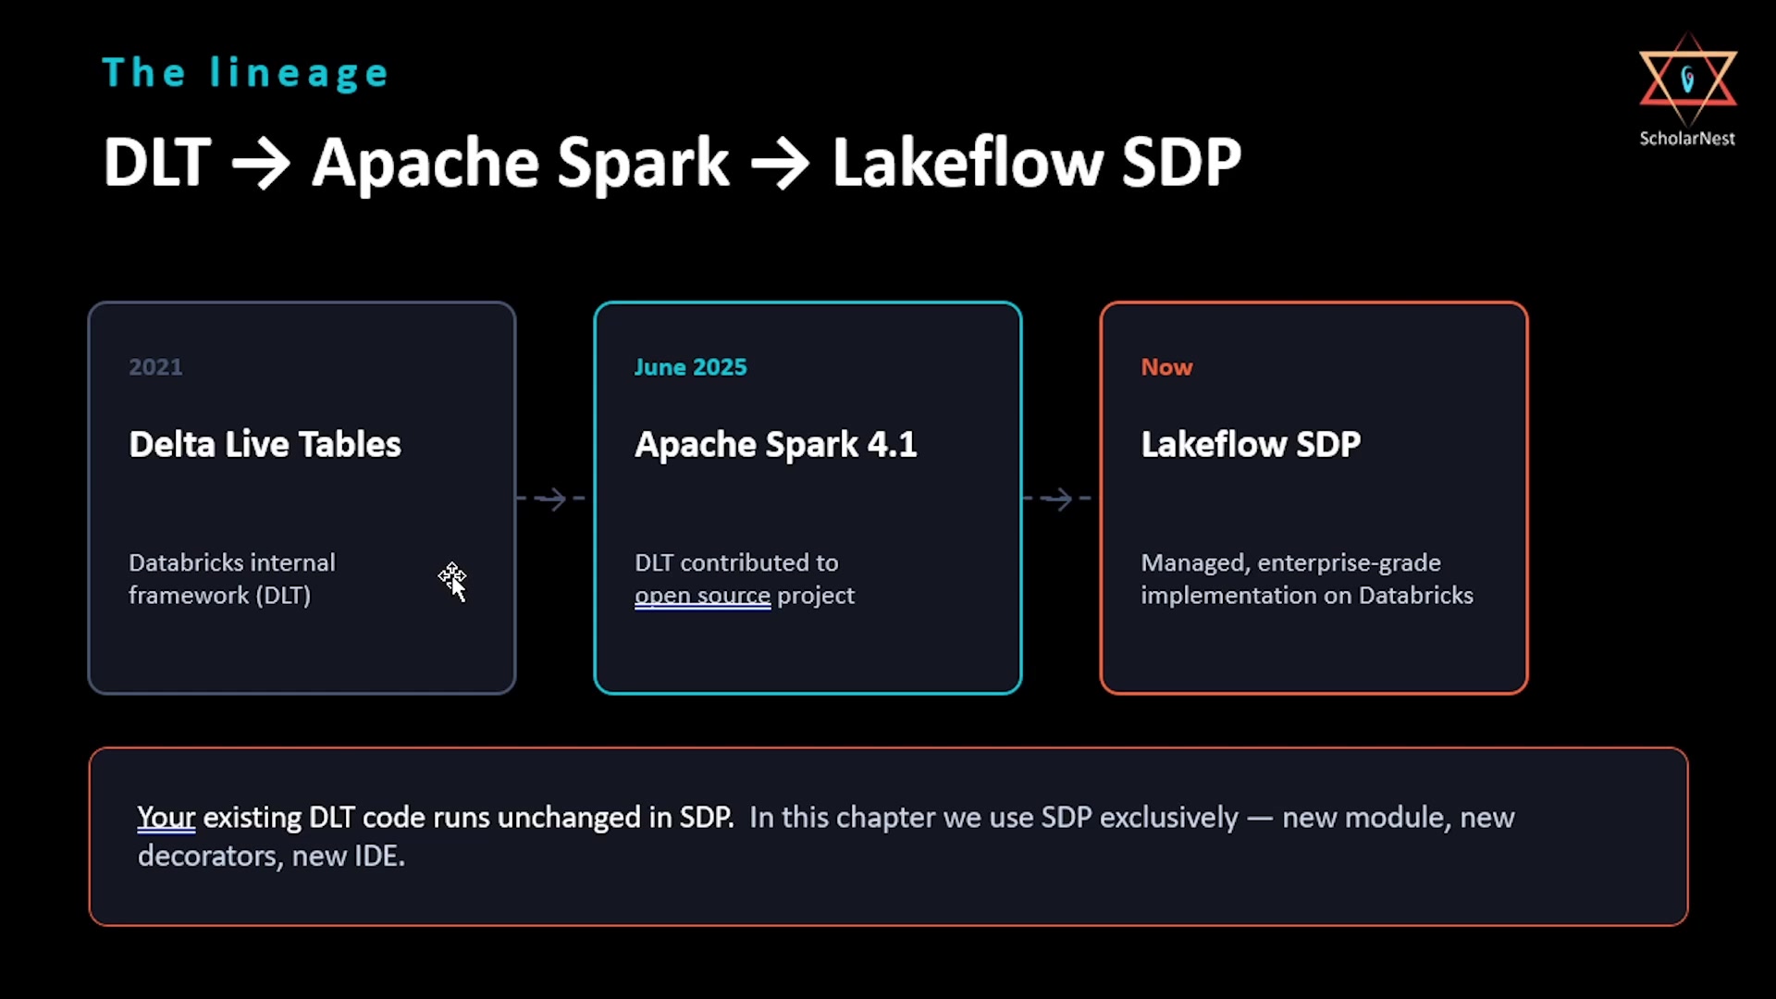Screen dimensions: 1776x999
Task: Click the underlined 'Your' word in bottom note
Action: click(166, 818)
